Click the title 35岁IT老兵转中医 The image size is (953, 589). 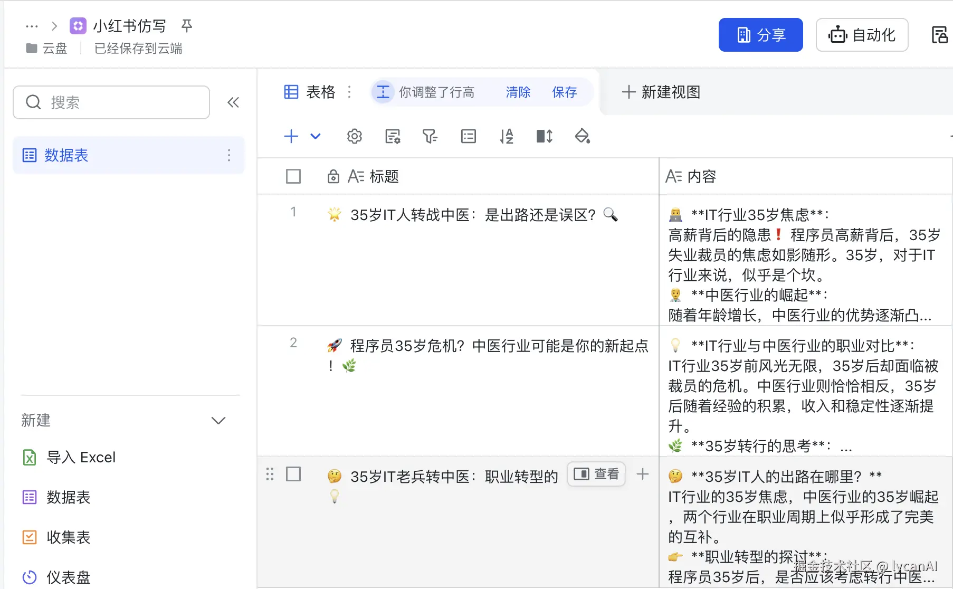click(443, 486)
